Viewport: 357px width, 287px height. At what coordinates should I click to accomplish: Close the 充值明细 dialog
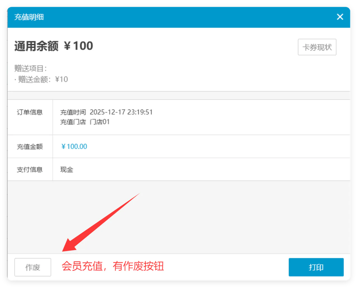coord(340,17)
